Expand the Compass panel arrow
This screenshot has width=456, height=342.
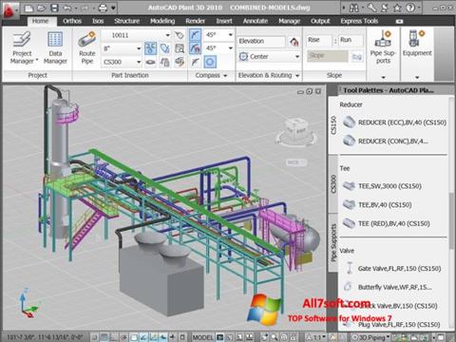[x=225, y=75]
